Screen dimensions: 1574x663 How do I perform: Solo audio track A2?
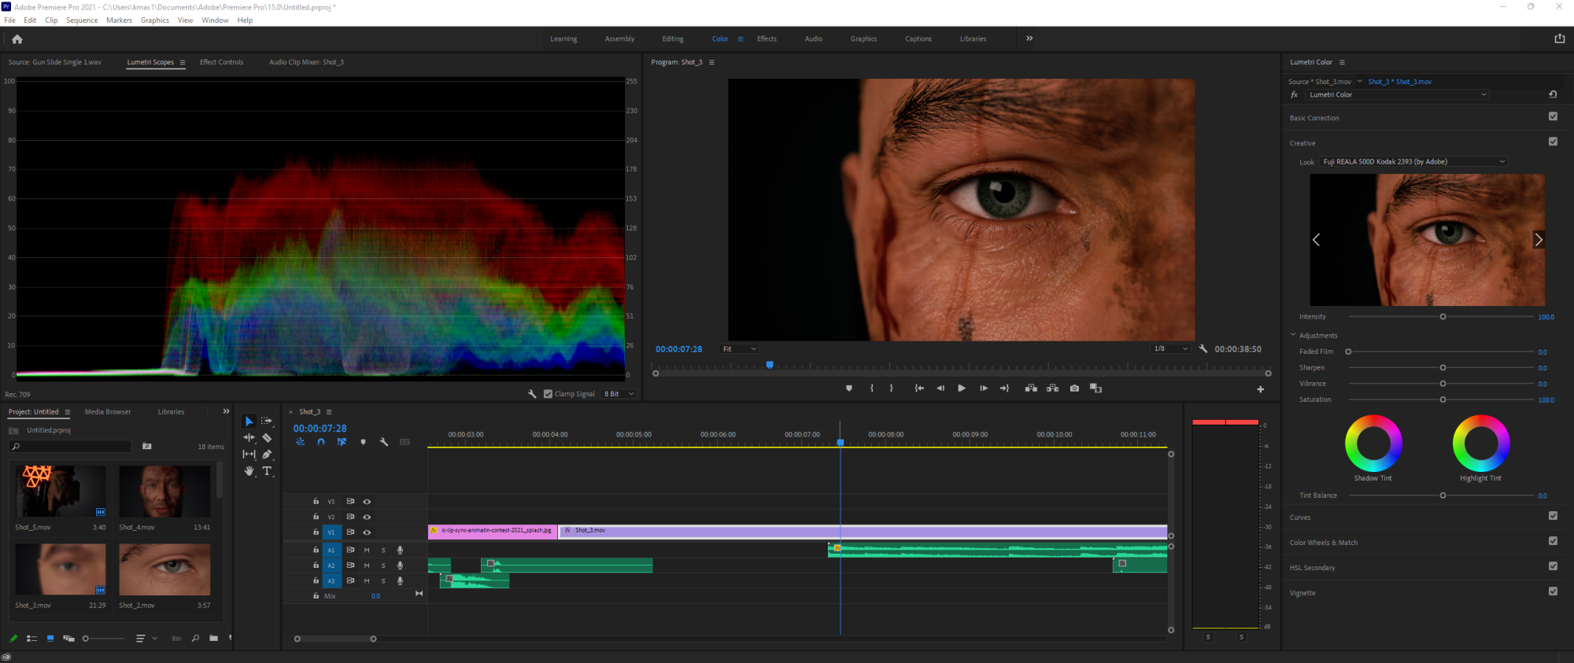click(383, 565)
